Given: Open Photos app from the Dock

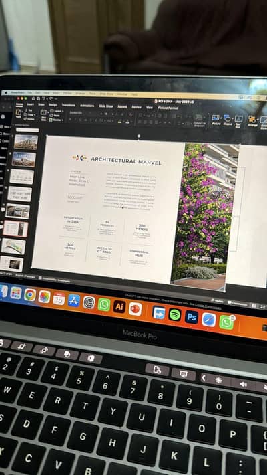Looking at the screenshot, I should tap(45, 296).
